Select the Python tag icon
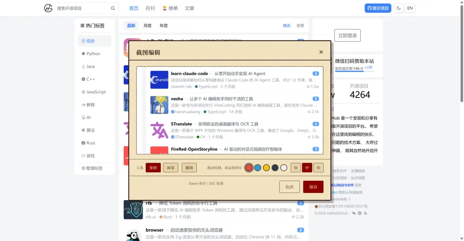Viewport: 464px width, 241px height. 83,54
